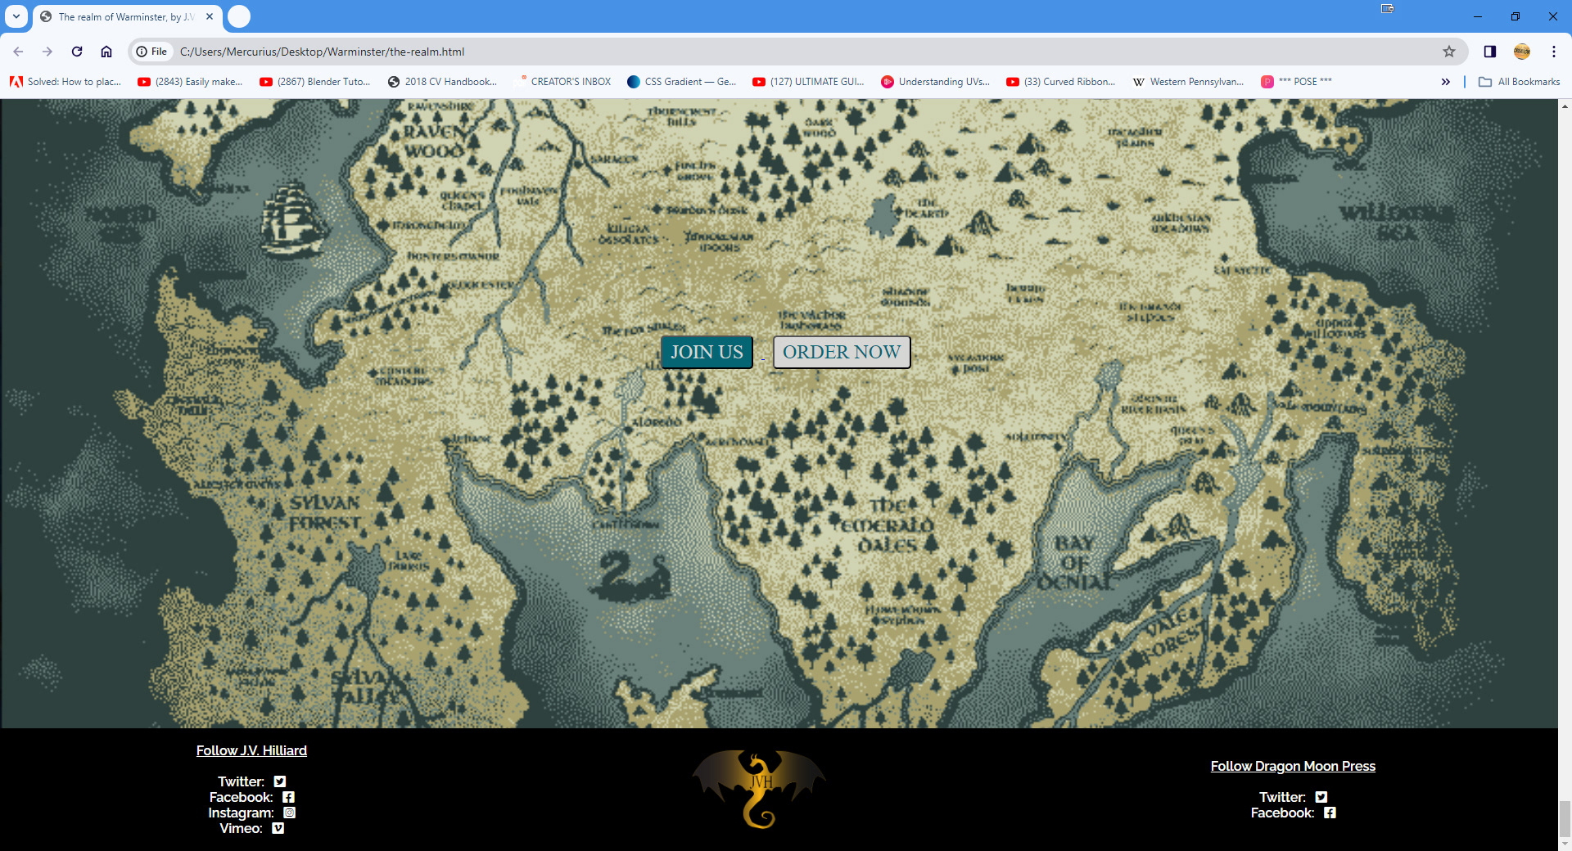This screenshot has height=851, width=1572.
Task: Click the scrollbar down arrow
Action: [1565, 844]
